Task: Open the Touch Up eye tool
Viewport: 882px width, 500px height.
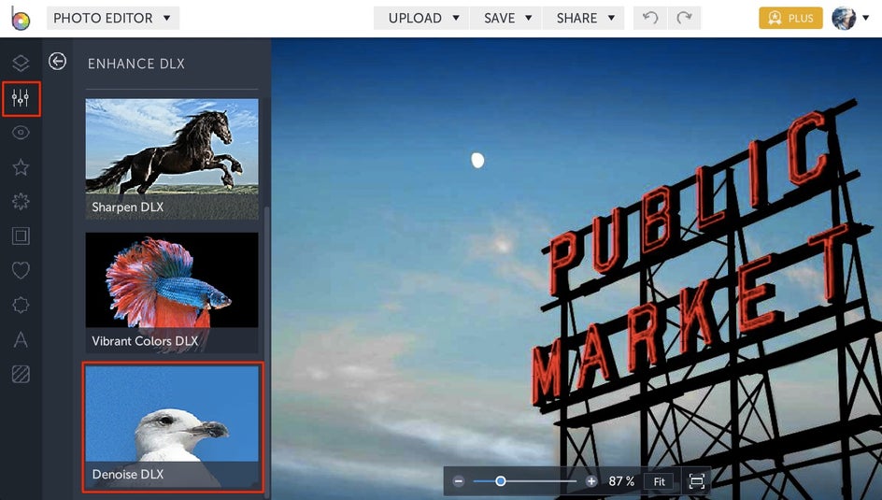Action: [x=21, y=133]
